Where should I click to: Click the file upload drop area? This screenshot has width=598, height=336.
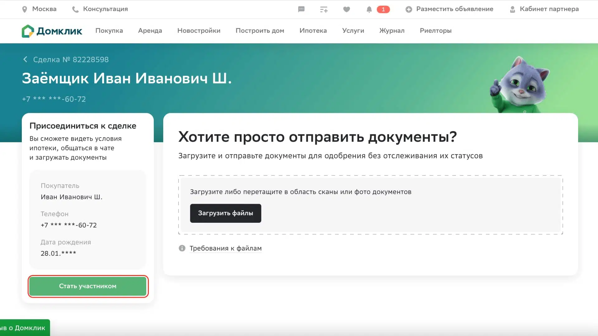click(x=370, y=204)
